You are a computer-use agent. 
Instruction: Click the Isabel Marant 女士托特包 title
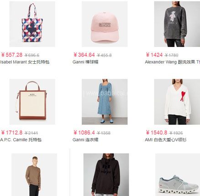(x=25, y=62)
